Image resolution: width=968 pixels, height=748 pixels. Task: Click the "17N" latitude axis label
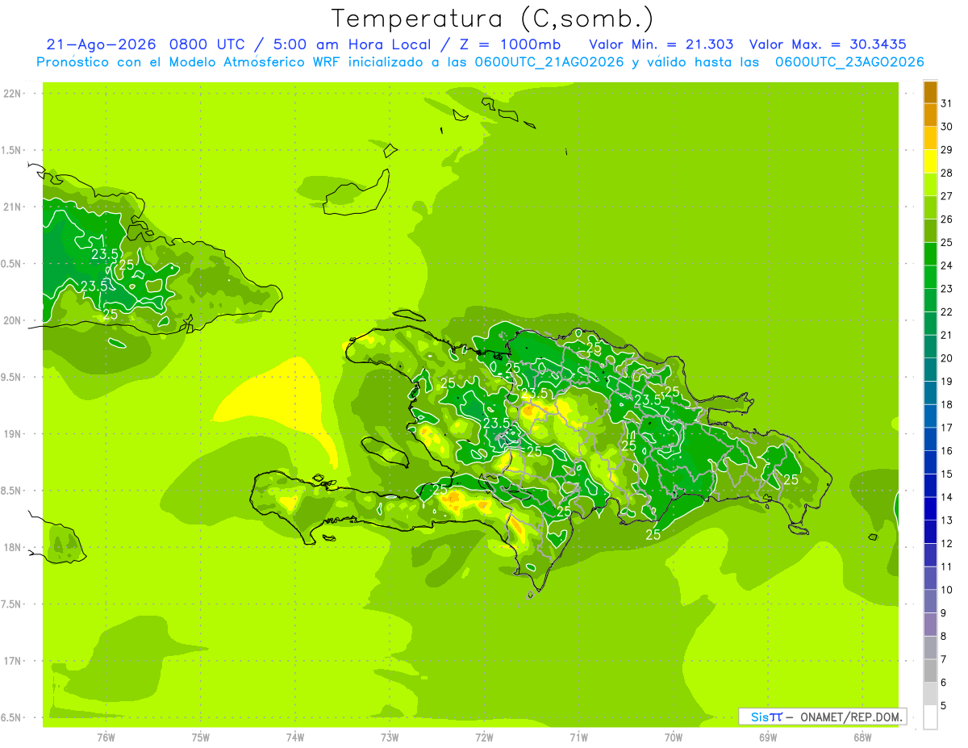tap(12, 661)
